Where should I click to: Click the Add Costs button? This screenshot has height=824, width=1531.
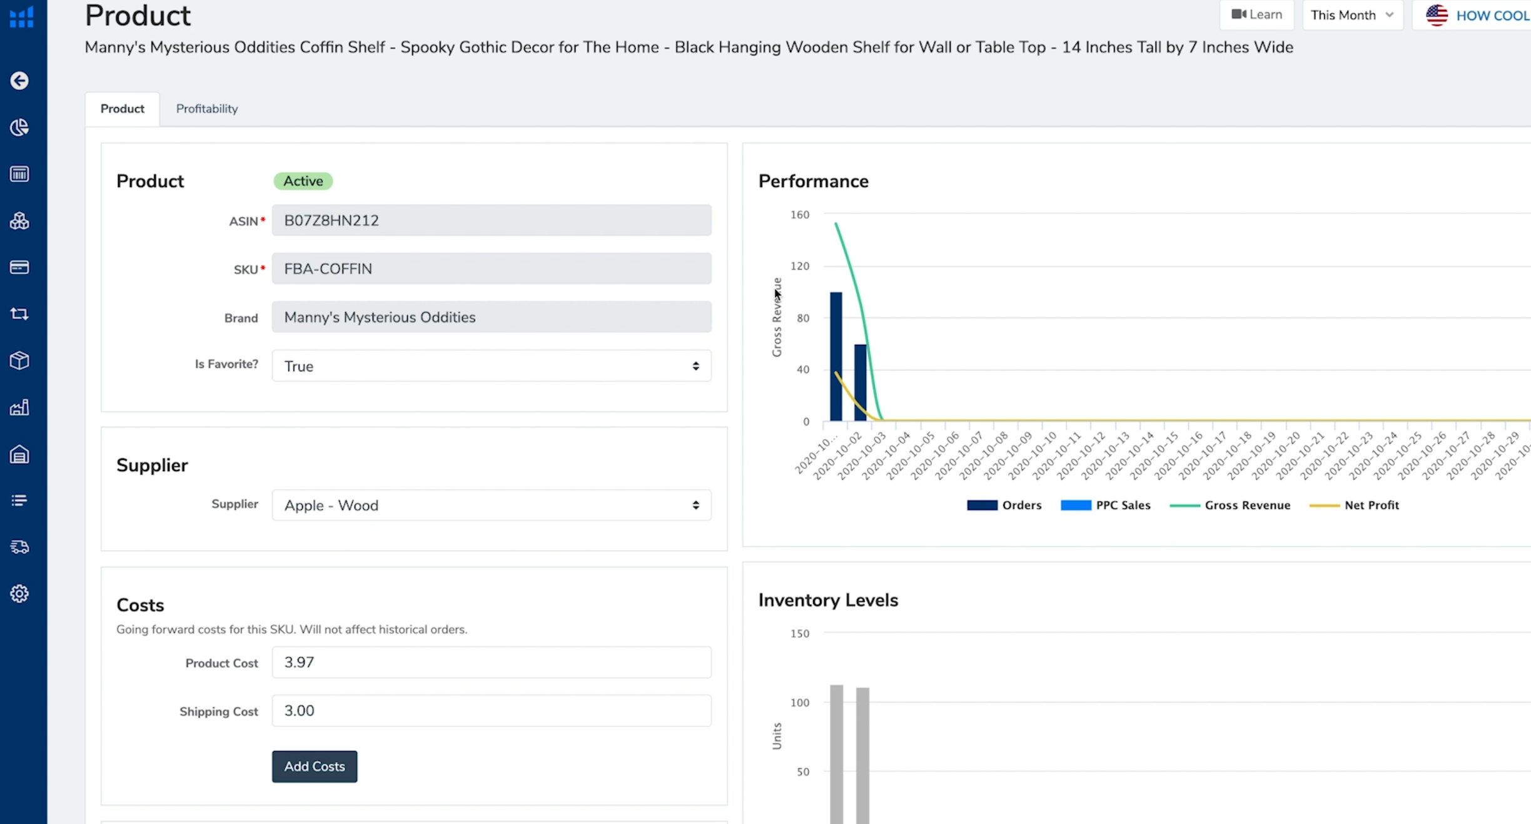(314, 766)
